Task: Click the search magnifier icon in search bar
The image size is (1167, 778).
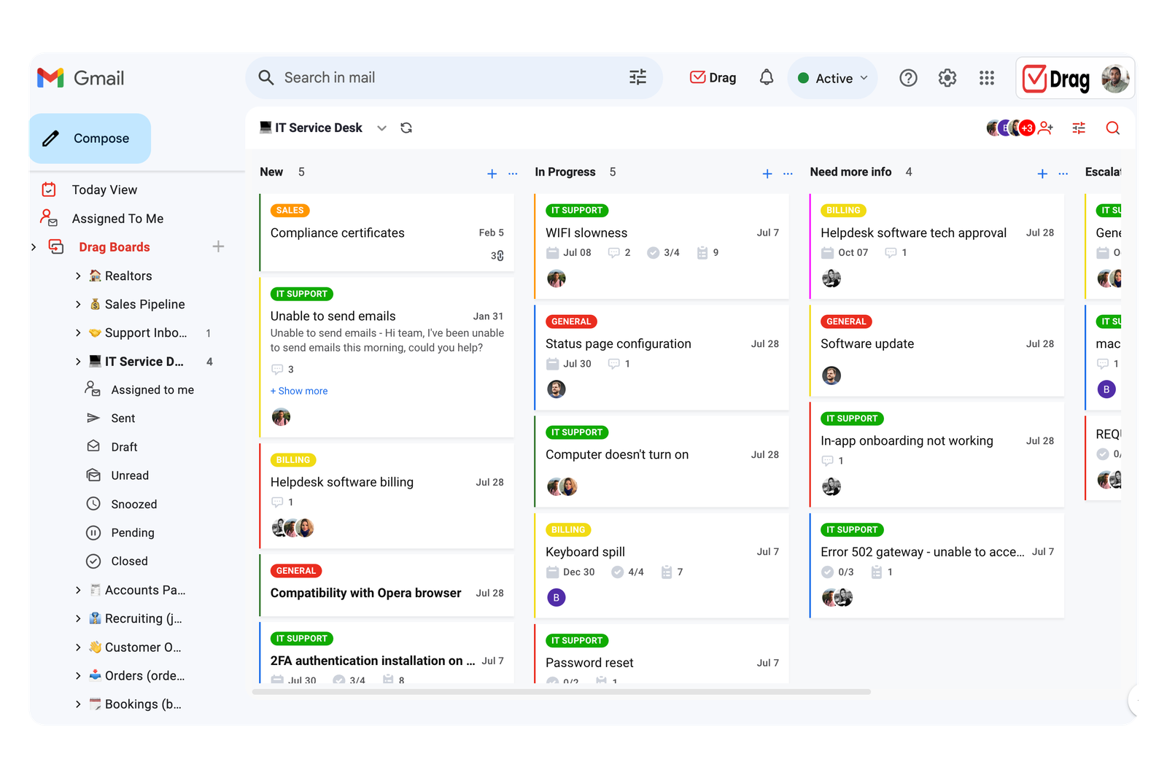Action: 266,77
